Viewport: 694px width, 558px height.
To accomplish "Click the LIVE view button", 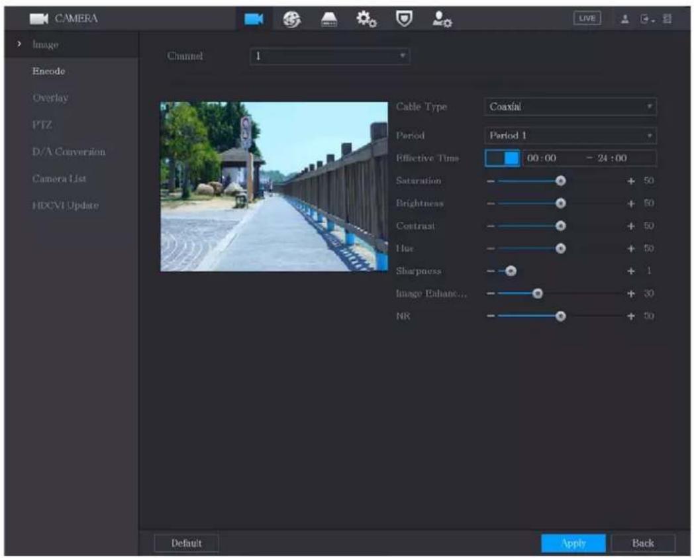I will tap(587, 18).
